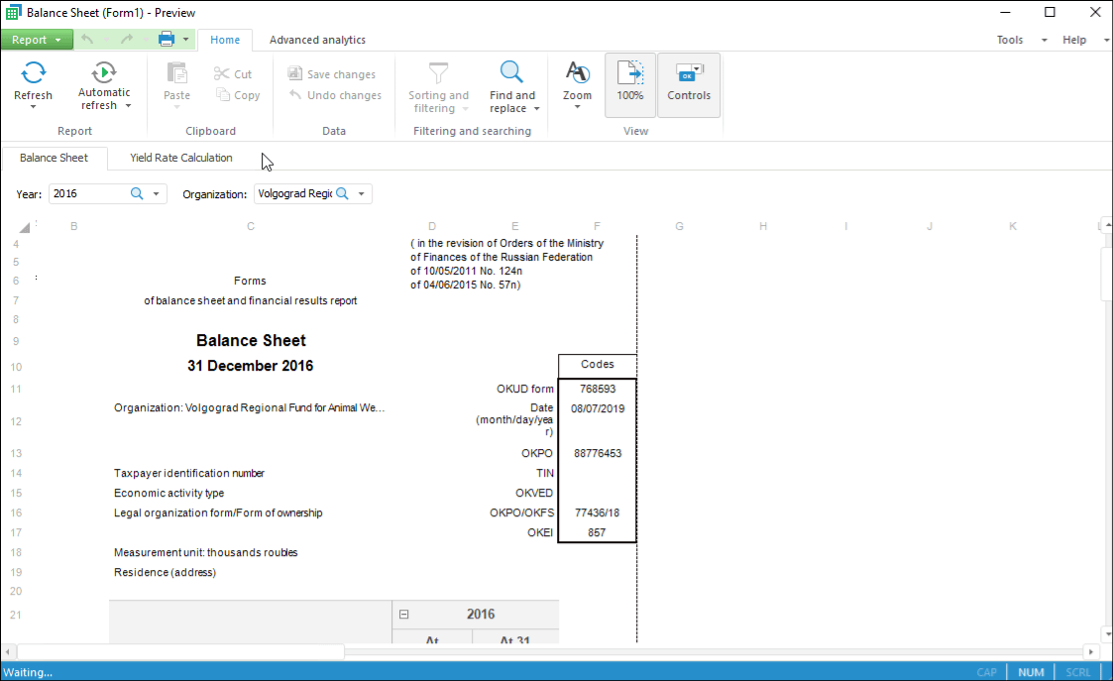
Task: Click the magnifier icon in Year field
Action: [138, 194]
